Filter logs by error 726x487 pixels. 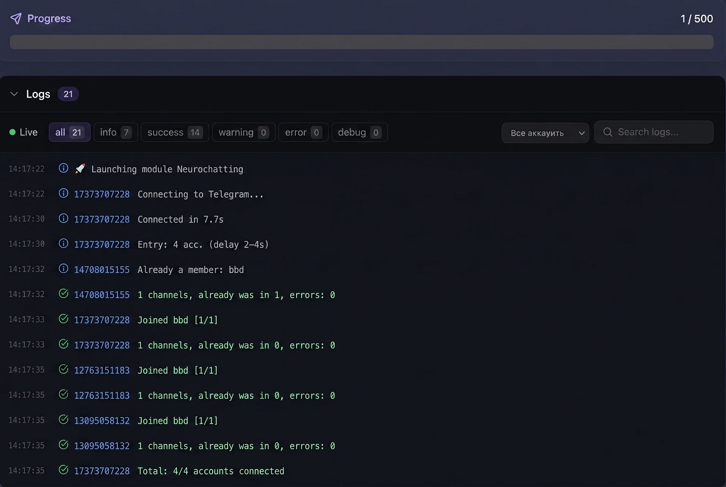(x=303, y=132)
